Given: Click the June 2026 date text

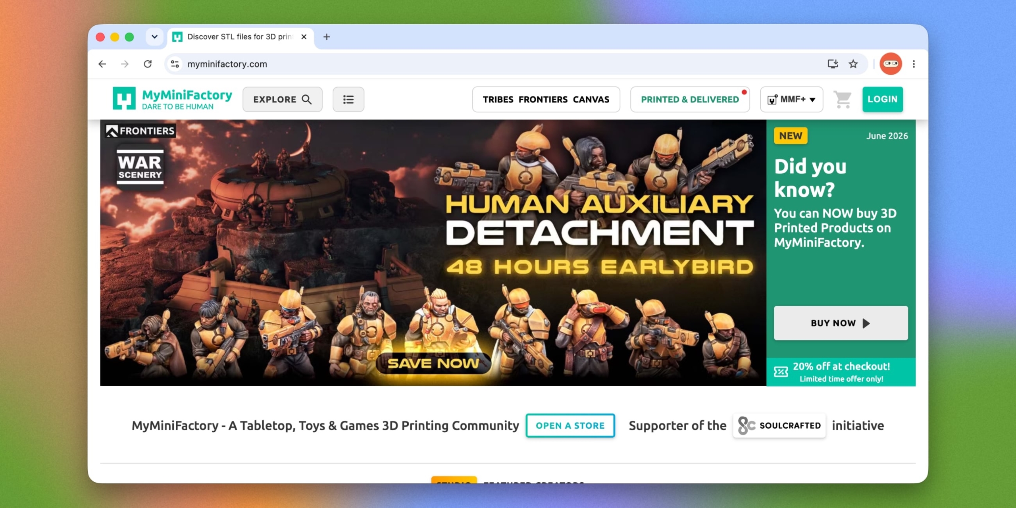Looking at the screenshot, I should 887,136.
